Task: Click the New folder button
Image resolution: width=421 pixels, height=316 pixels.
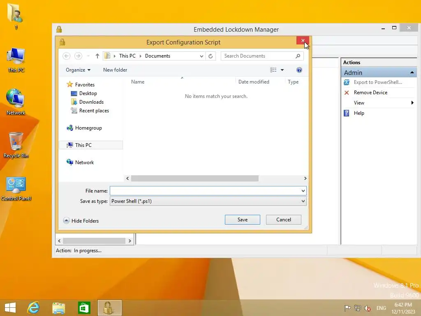Action: pyautogui.click(x=115, y=70)
